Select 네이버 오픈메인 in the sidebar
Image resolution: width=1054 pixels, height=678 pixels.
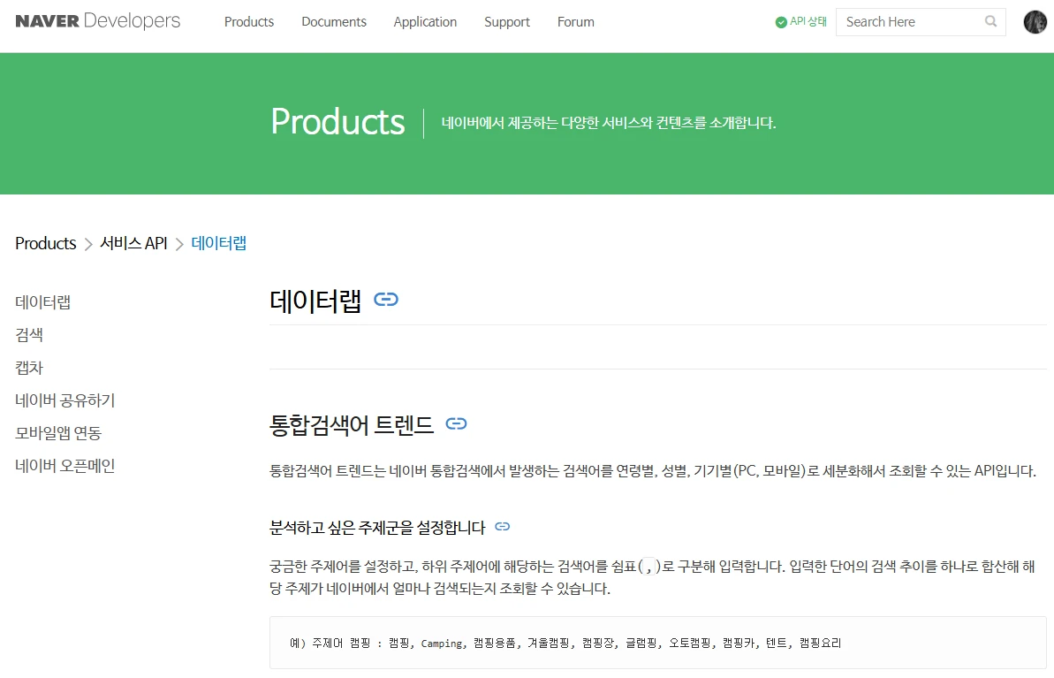pyautogui.click(x=65, y=466)
